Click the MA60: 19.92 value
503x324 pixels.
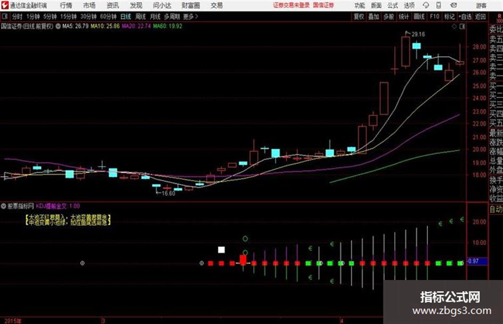[x=168, y=26]
